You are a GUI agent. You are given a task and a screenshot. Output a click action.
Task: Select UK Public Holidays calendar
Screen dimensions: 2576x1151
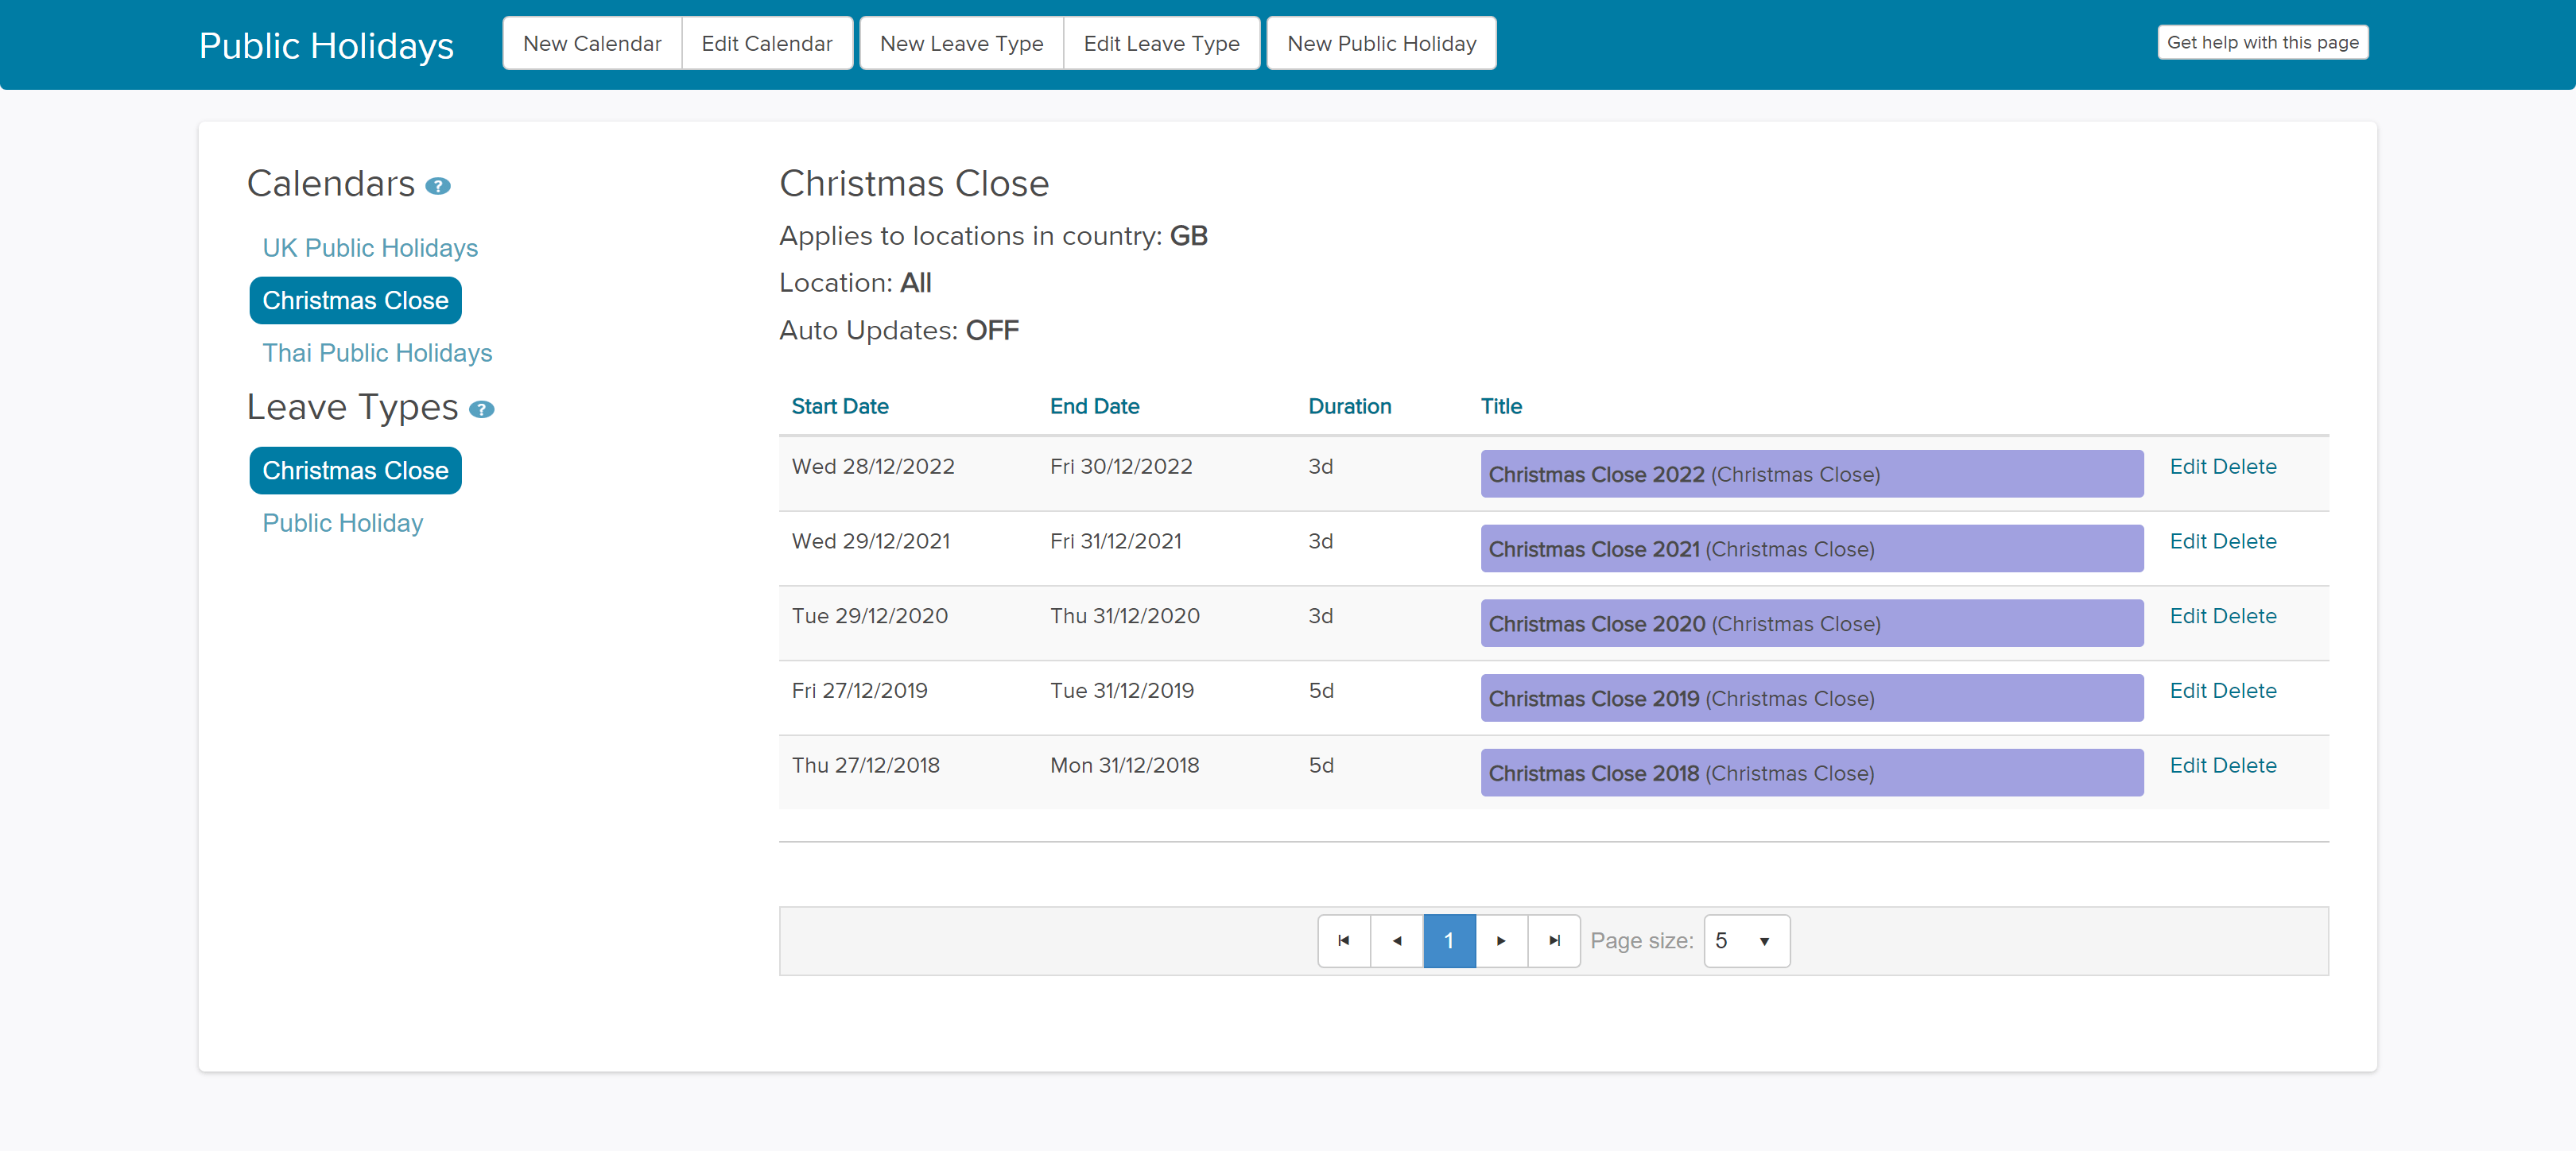coord(370,248)
